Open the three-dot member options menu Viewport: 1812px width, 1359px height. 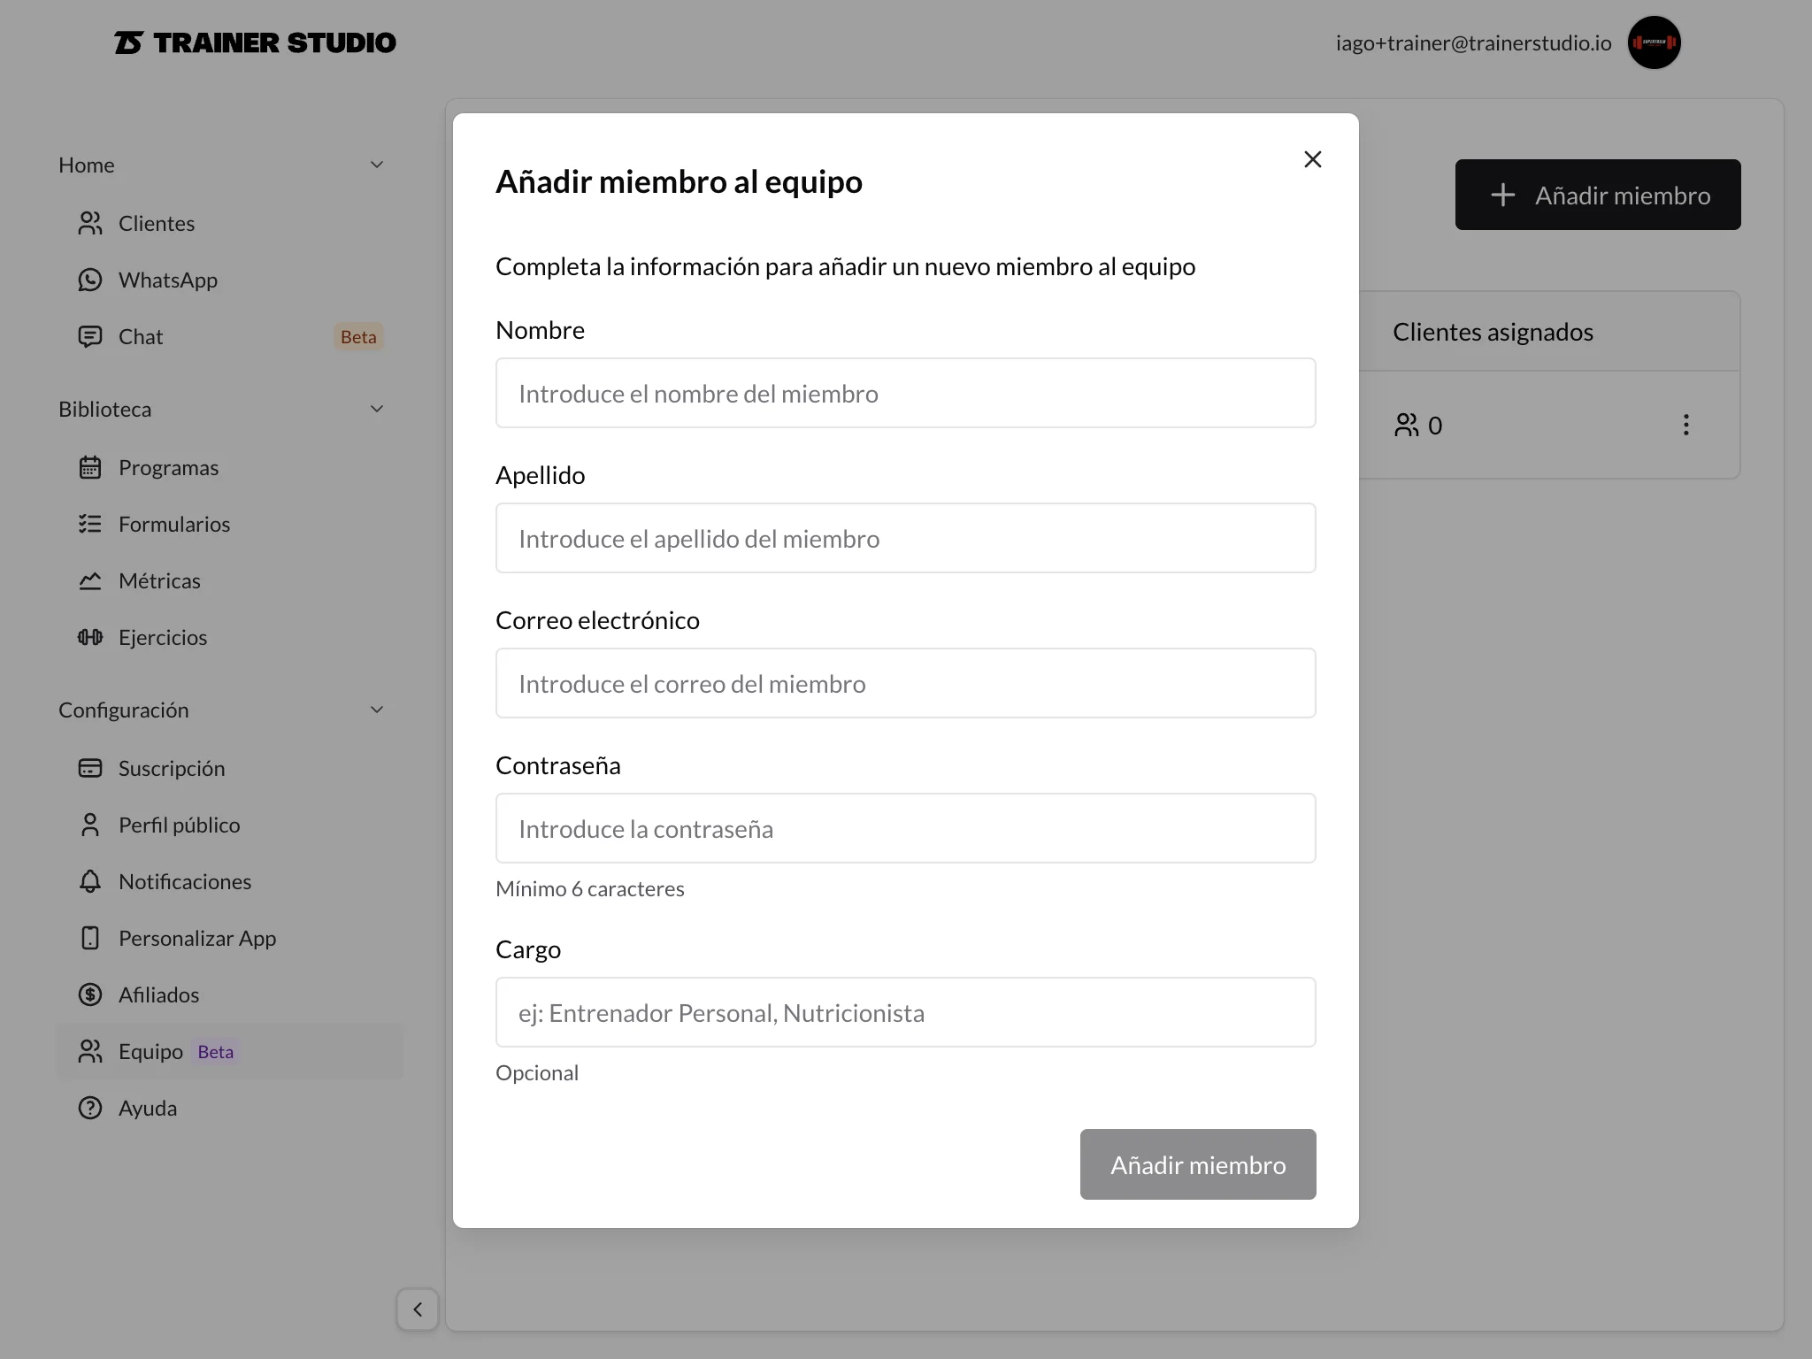tap(1685, 425)
